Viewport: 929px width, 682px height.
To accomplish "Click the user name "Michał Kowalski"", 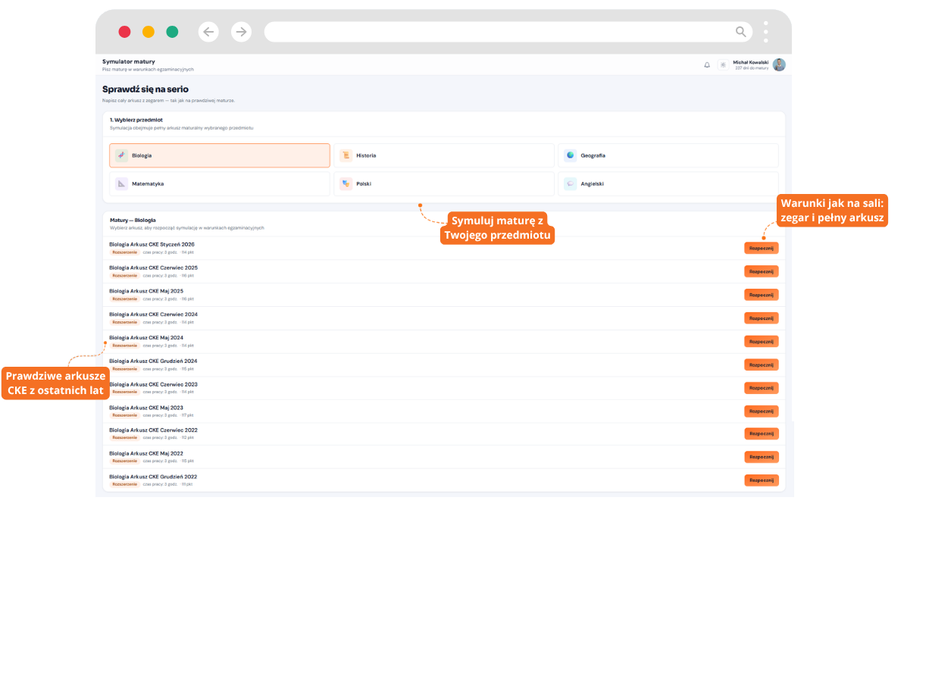I will pos(750,62).
